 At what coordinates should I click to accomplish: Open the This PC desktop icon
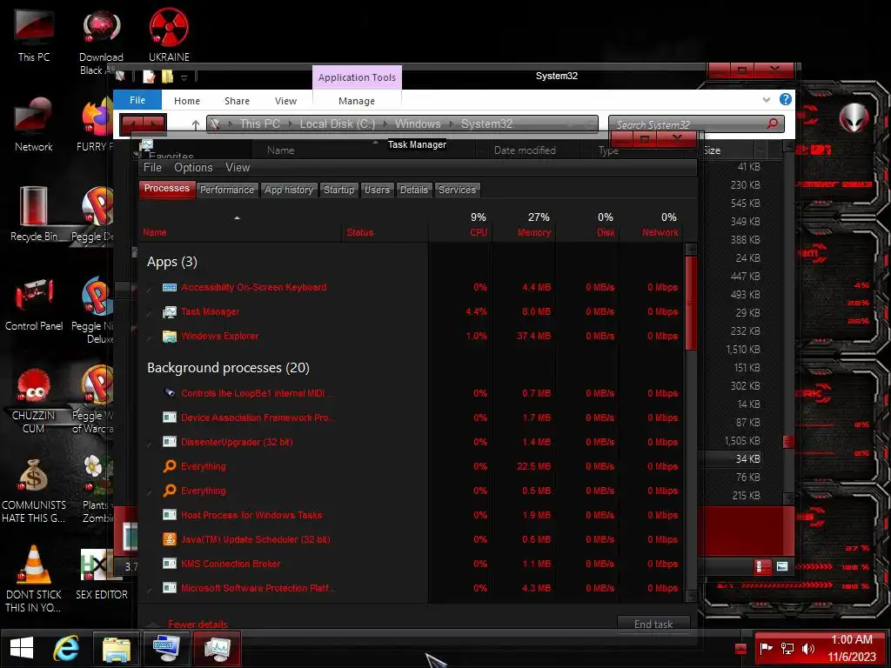click(x=34, y=36)
